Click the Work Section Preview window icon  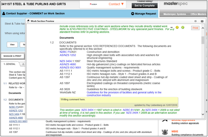(x=28, y=21)
